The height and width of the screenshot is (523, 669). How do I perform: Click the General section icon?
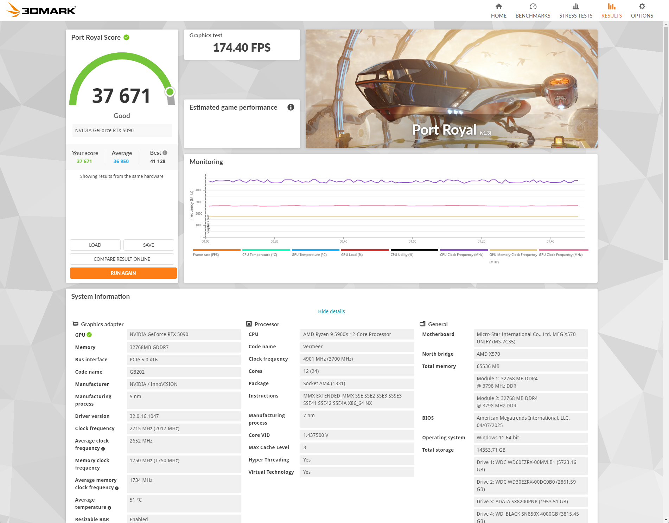click(x=422, y=324)
